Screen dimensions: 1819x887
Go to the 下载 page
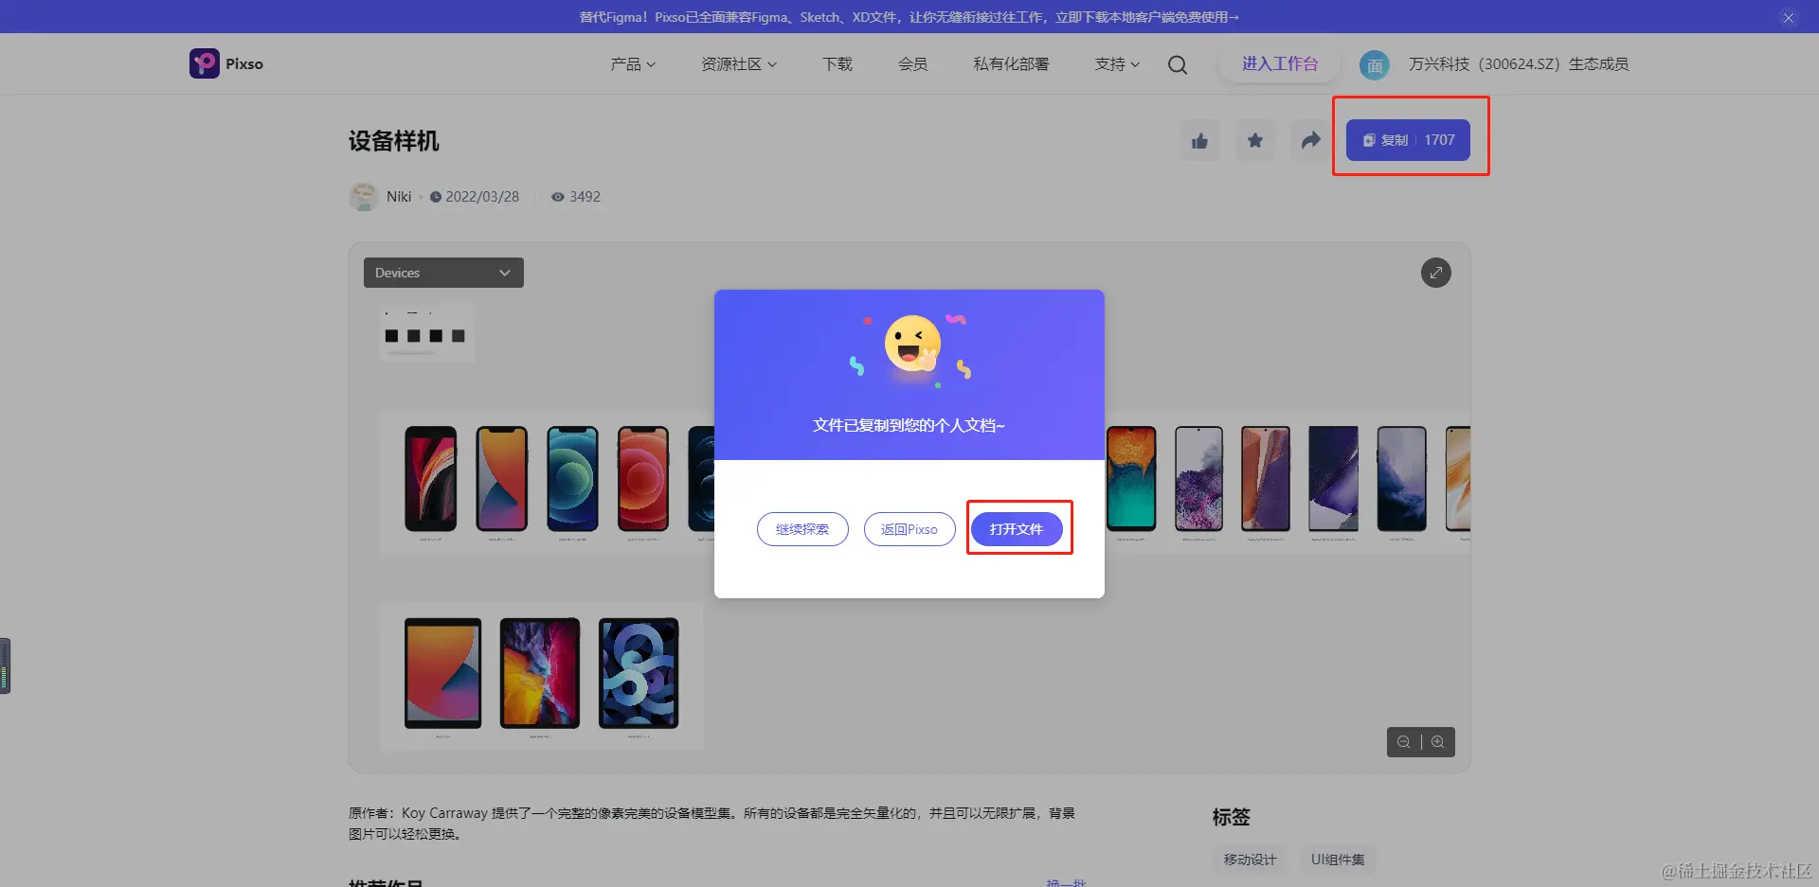837,63
